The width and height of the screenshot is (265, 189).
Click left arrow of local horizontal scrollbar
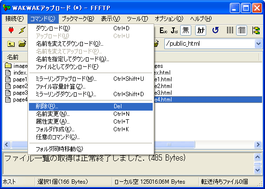(7, 145)
